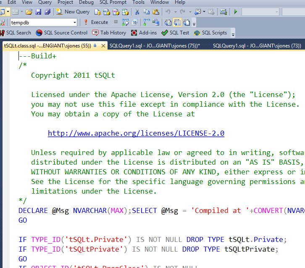Open a new Analysis Services DMX Query

[x=116, y=12]
